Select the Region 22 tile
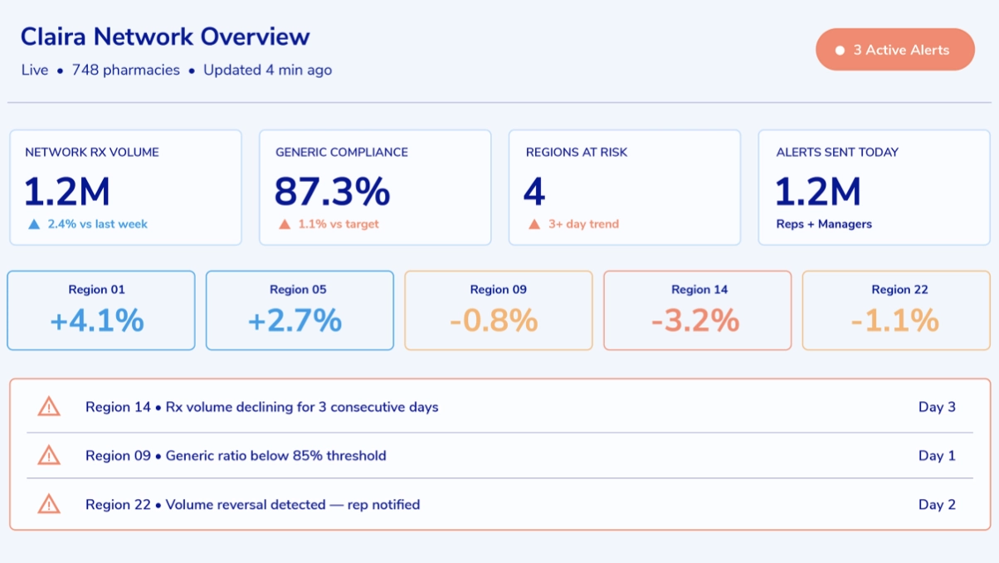999x563 pixels. coord(896,311)
